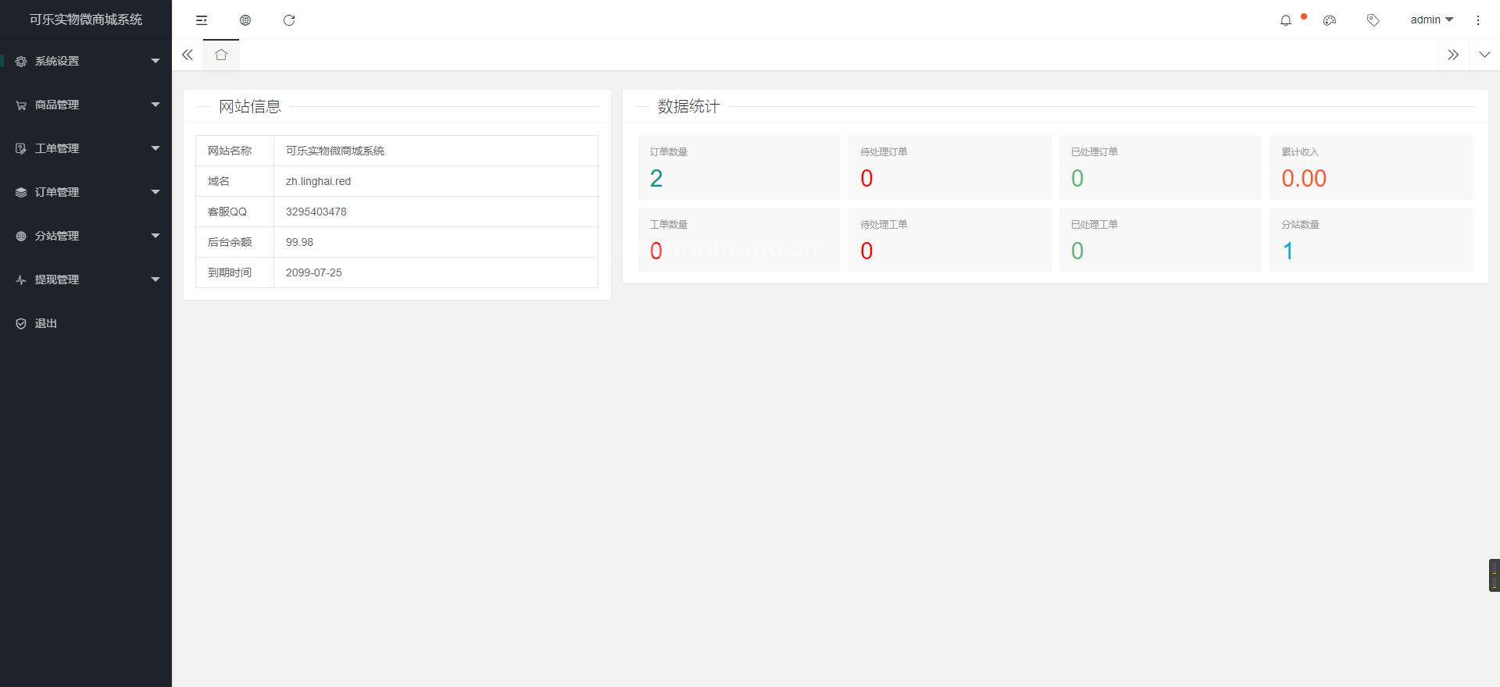Refresh the page using the reload icon
Viewport: 1500px width, 687px height.
289,20
